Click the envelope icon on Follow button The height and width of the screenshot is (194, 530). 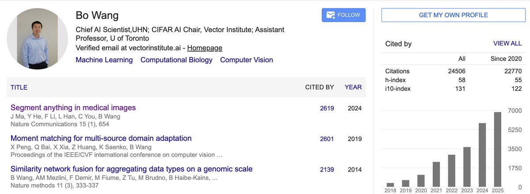tap(330, 15)
